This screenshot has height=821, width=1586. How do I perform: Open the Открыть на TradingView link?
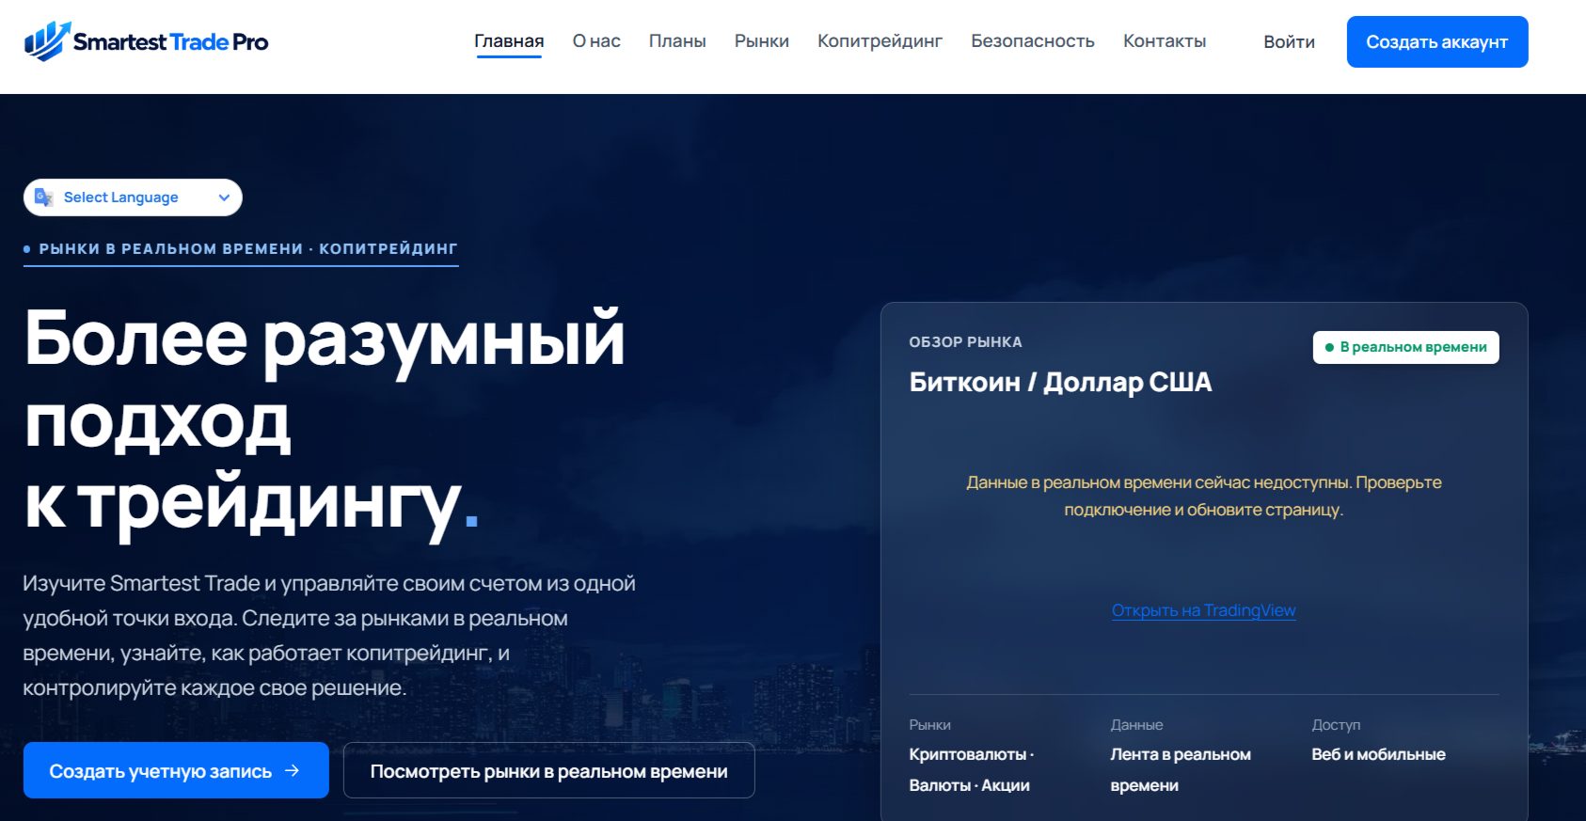(x=1203, y=610)
